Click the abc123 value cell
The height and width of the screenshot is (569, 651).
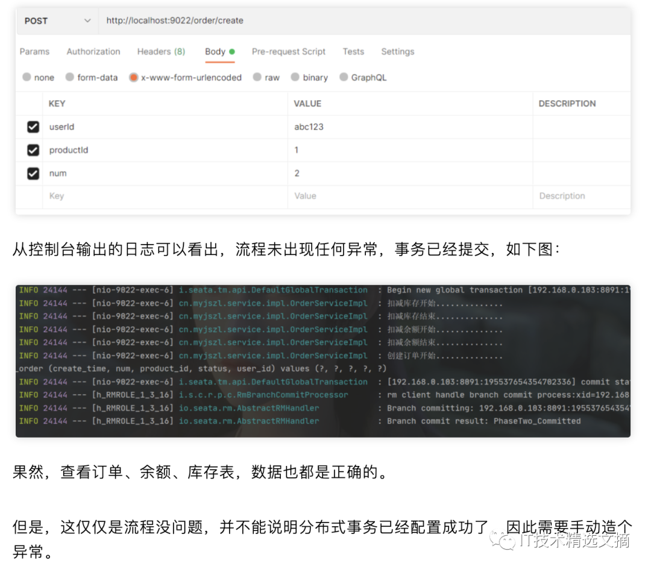click(410, 127)
